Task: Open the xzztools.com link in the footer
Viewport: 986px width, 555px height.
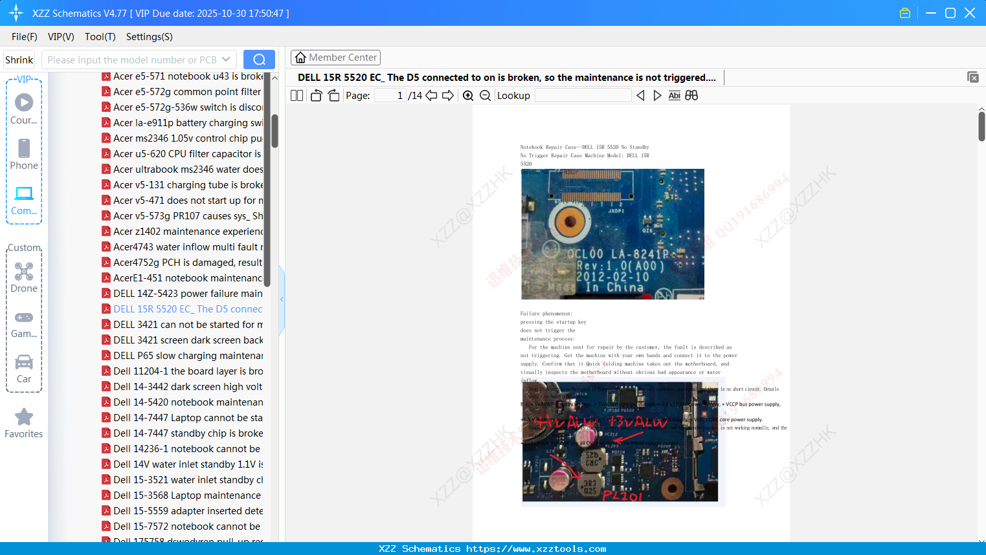Action: tap(536, 549)
